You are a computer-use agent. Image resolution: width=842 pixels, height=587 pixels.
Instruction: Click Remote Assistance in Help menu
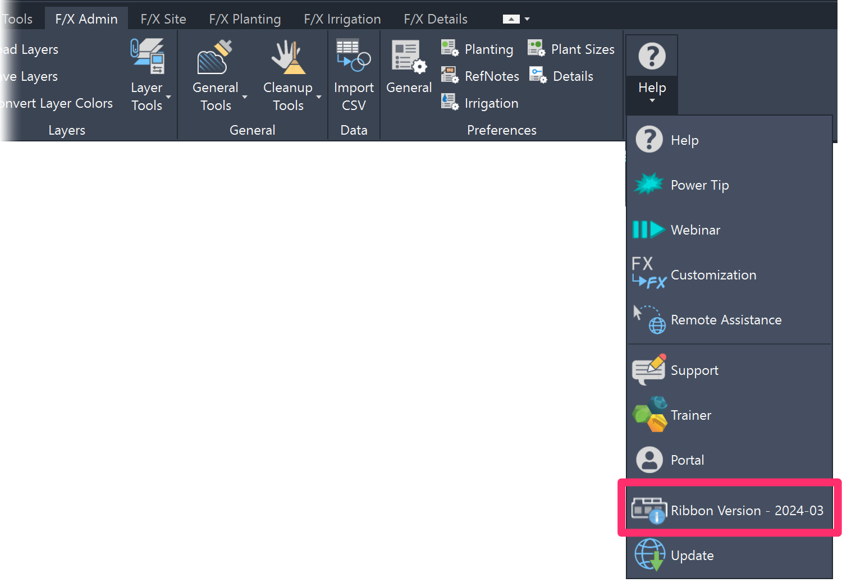(x=726, y=319)
